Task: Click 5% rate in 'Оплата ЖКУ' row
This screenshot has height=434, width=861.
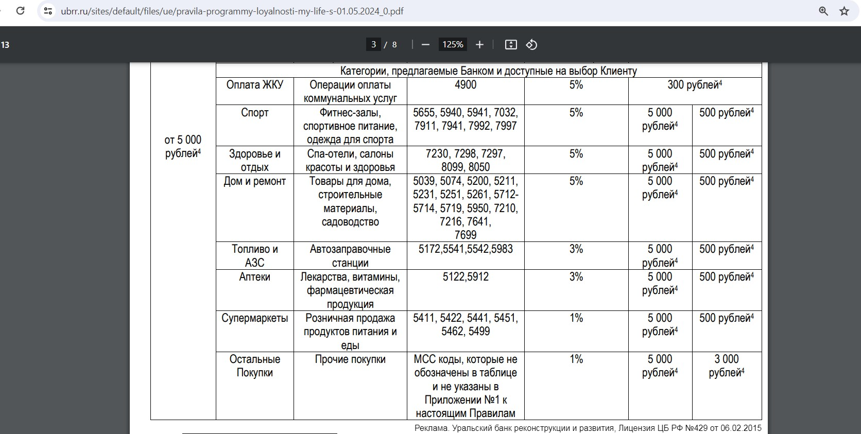Action: point(576,91)
